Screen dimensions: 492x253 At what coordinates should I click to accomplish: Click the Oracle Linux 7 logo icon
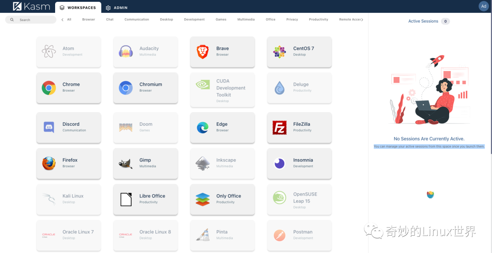[49, 235]
